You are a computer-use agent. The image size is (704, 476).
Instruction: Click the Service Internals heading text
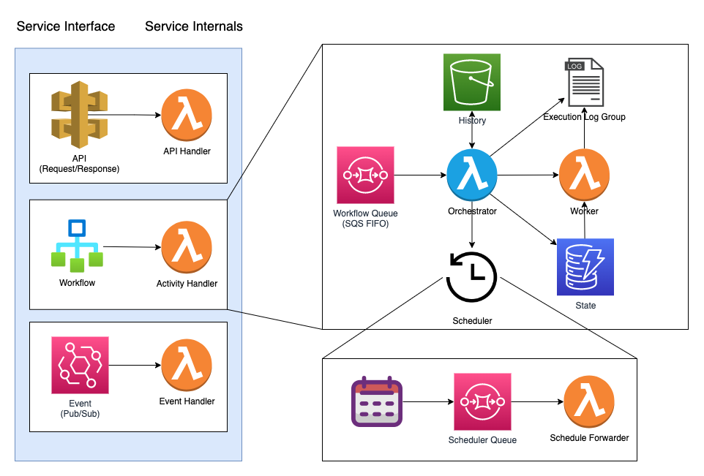194,26
